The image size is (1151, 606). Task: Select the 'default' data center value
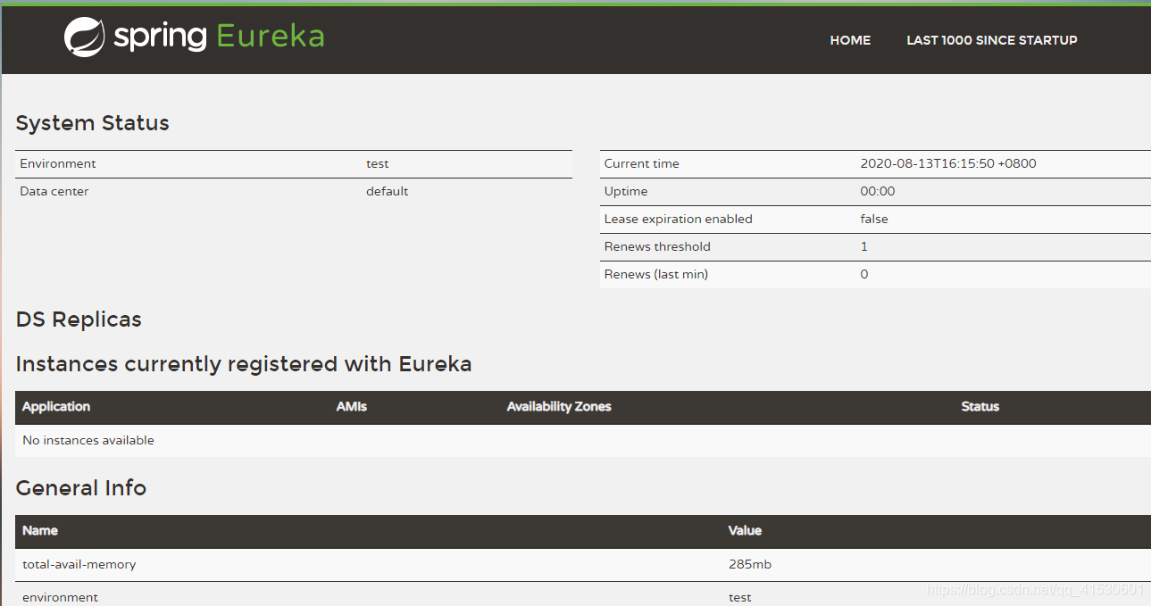point(388,192)
